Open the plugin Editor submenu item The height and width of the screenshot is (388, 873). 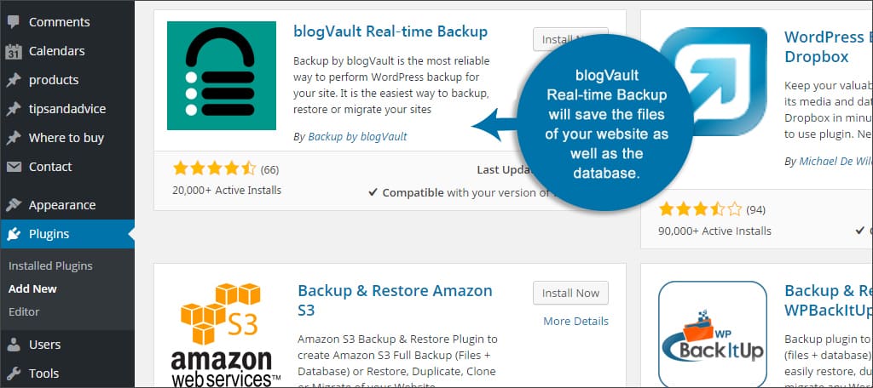coord(24,311)
